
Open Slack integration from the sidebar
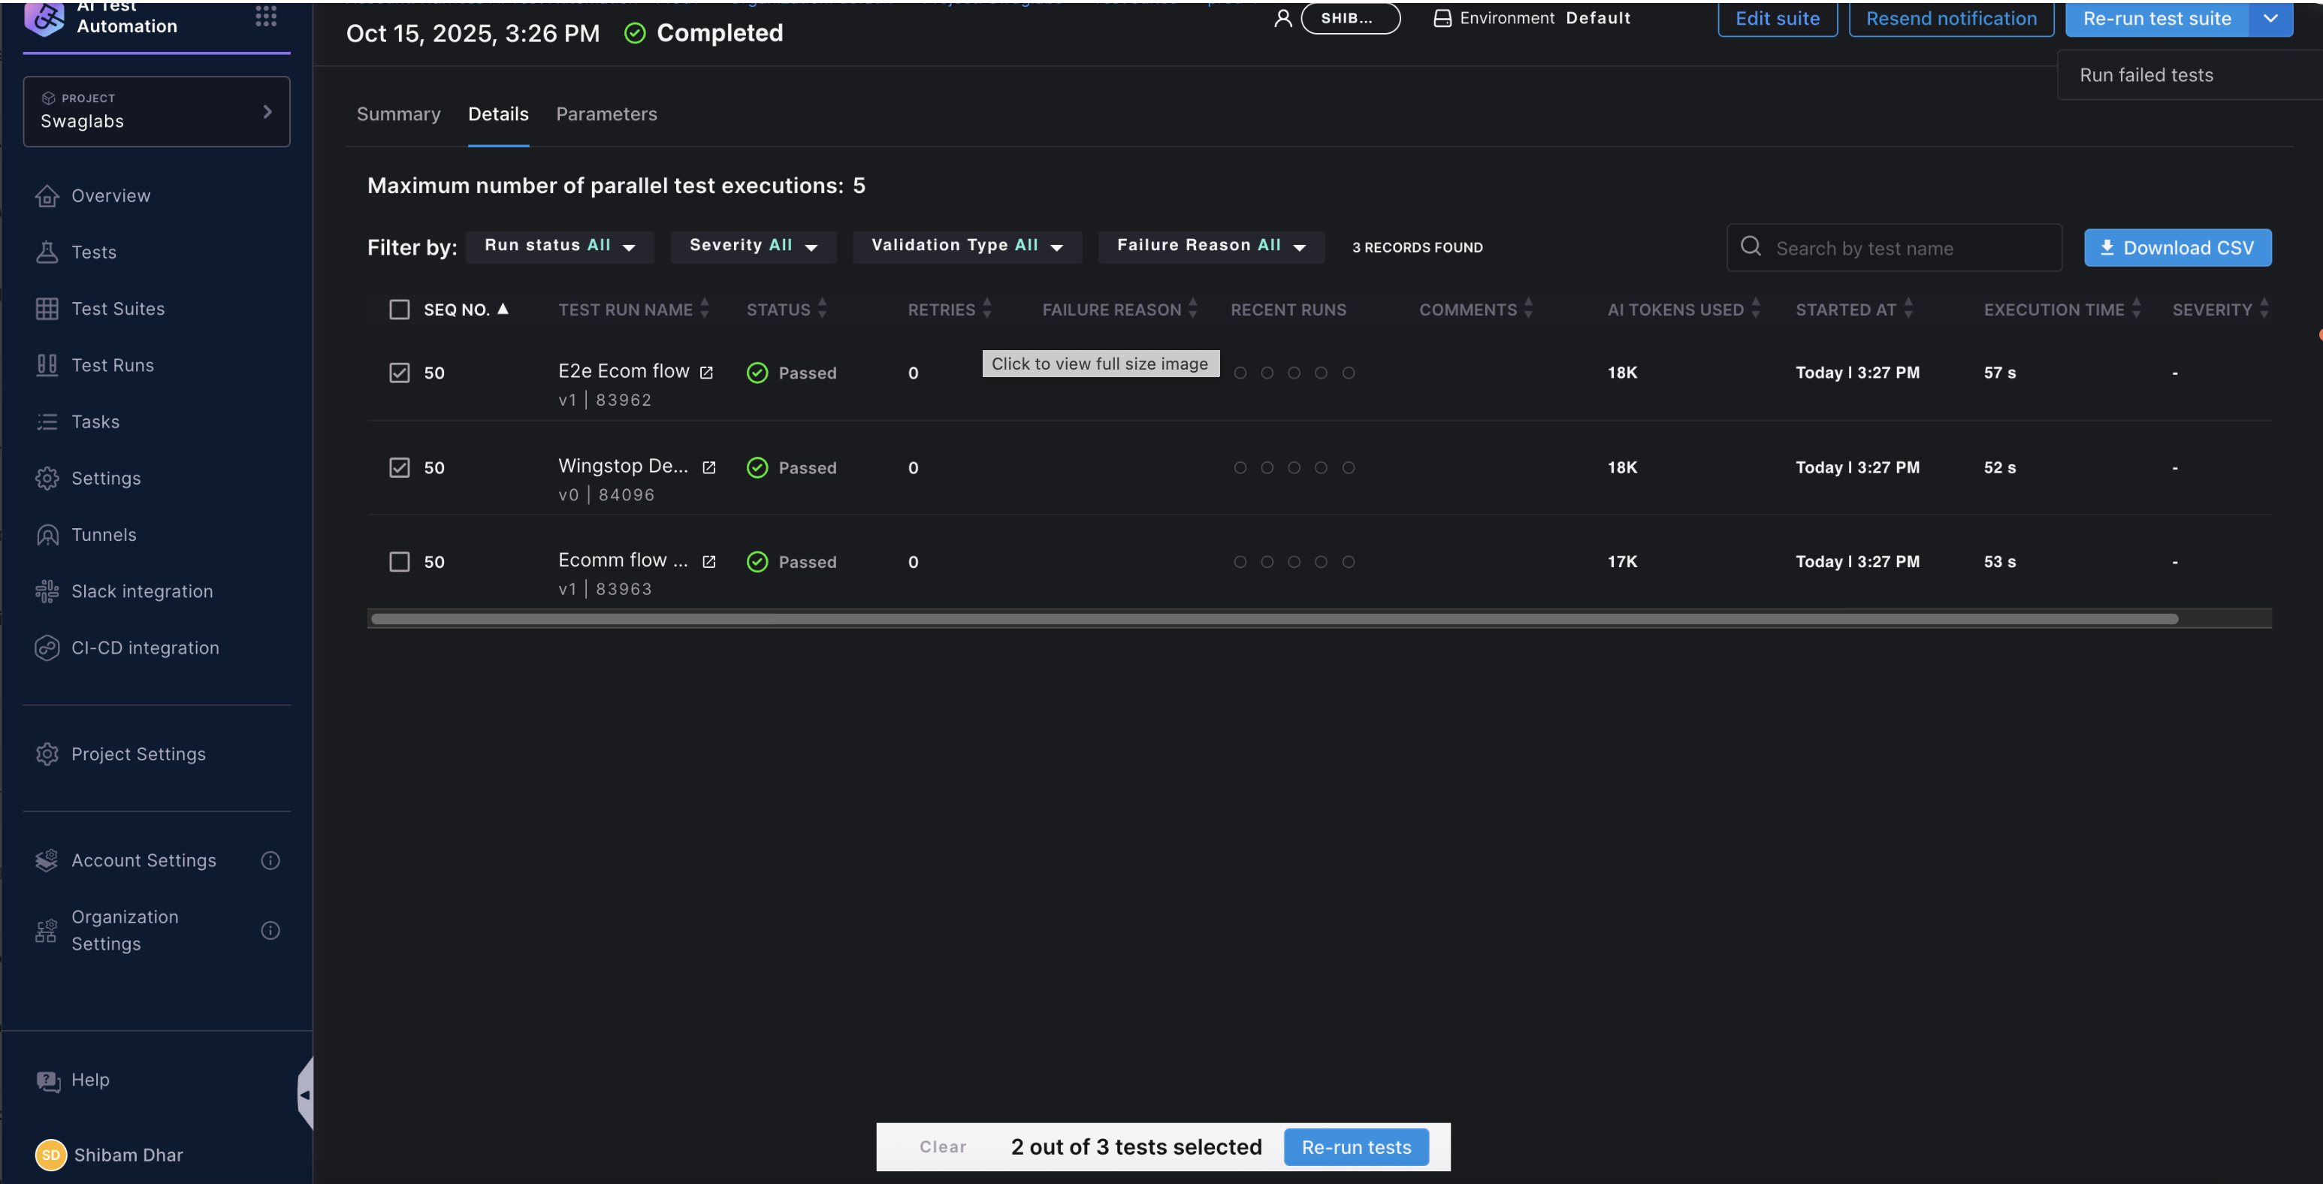point(141,590)
